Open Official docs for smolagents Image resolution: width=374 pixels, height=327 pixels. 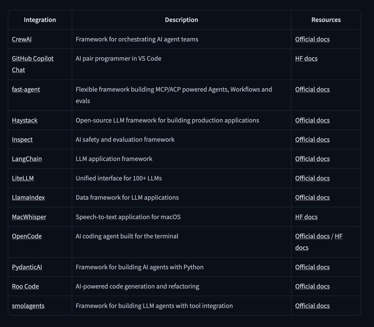pyautogui.click(x=312, y=306)
